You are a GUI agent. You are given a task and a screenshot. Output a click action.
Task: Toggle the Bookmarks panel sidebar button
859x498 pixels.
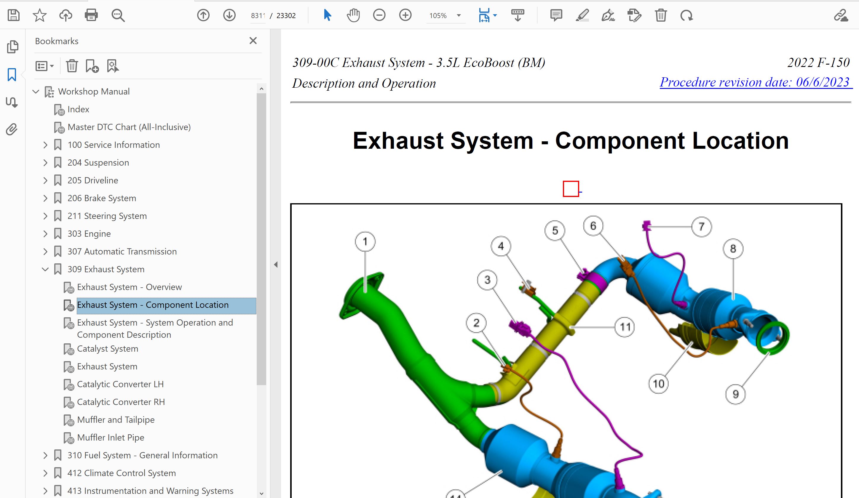12,75
